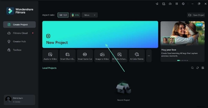Select the 16:9 aspect ratio

[63, 15]
